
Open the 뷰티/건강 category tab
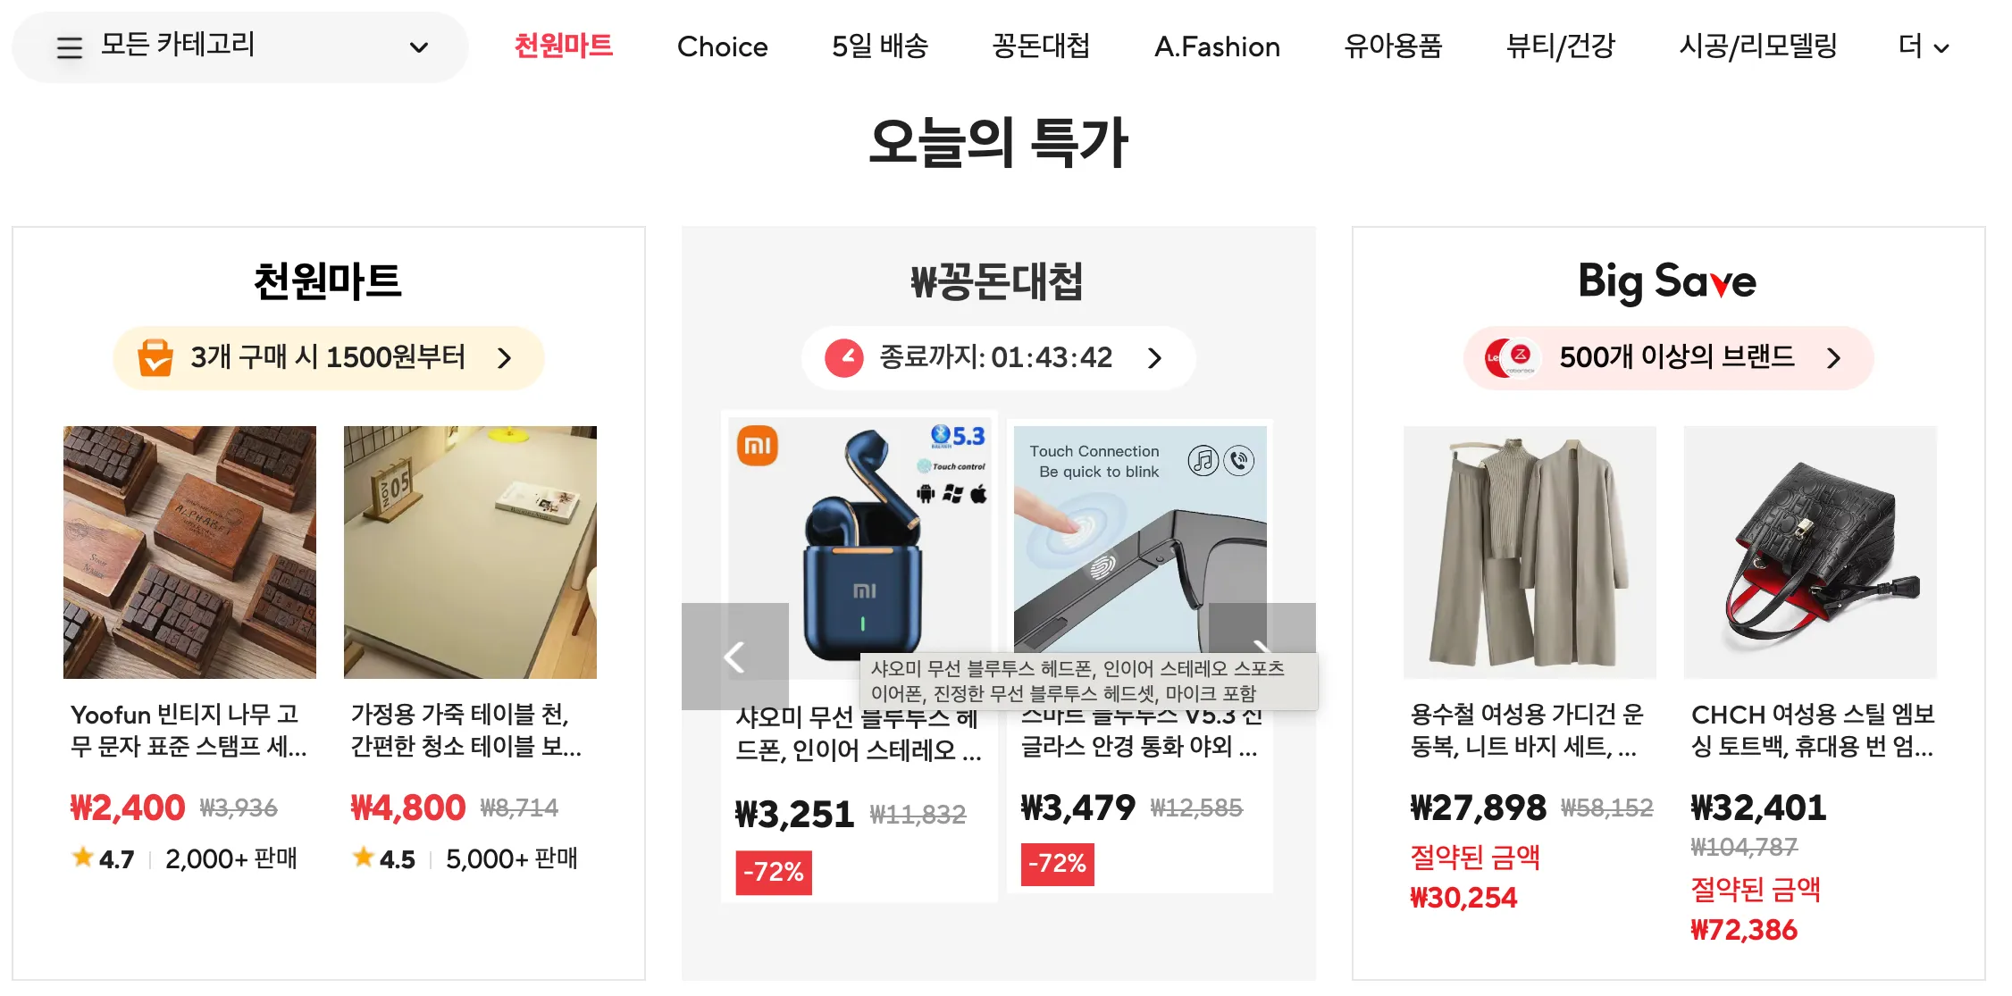(1561, 46)
